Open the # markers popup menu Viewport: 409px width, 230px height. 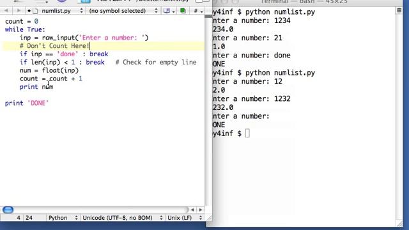[x=198, y=11]
